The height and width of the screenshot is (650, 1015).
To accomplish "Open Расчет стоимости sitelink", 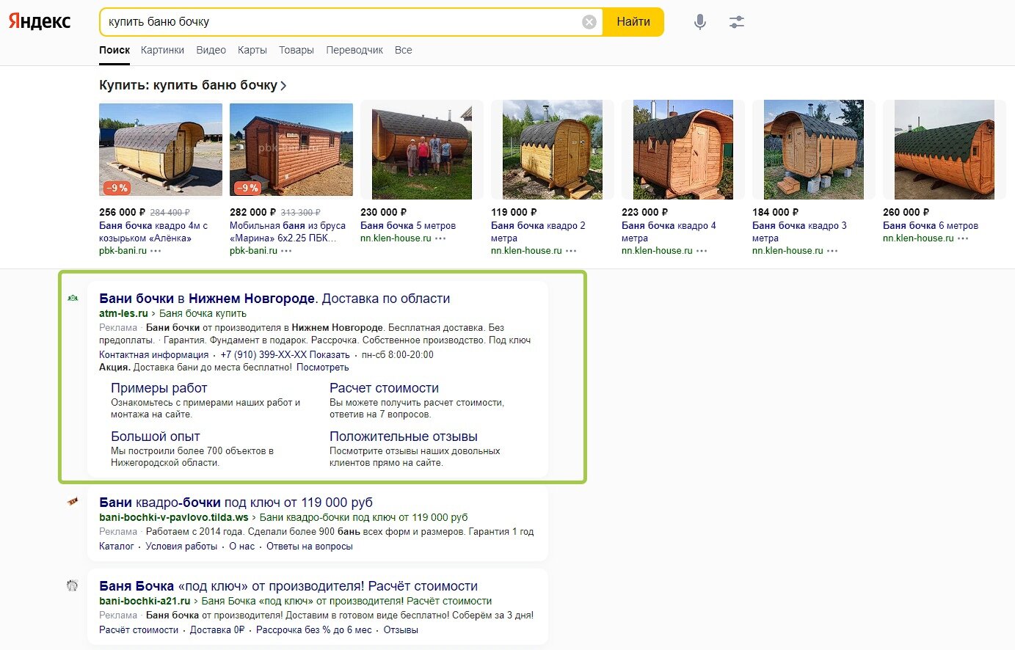I will (384, 388).
